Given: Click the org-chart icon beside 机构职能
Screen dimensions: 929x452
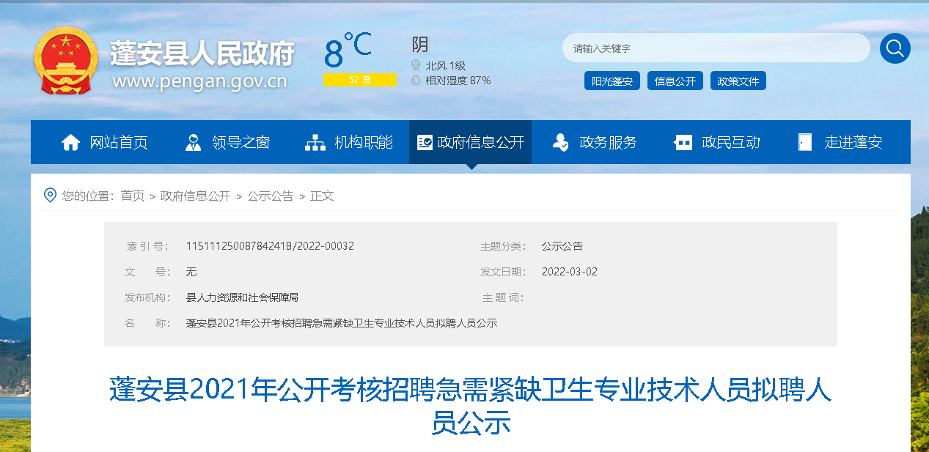Looking at the screenshot, I should pos(315,142).
